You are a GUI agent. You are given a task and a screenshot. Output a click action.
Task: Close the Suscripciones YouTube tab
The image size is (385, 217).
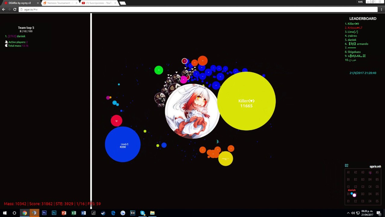pos(115,3)
